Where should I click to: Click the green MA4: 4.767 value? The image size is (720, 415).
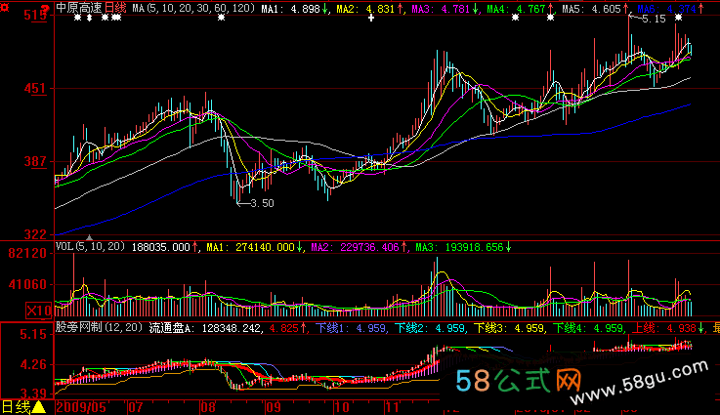point(516,8)
